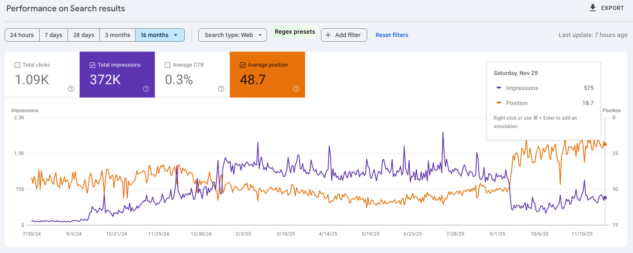The width and height of the screenshot is (633, 253).
Task: Enable the Total clicks checkbox
Action: click(17, 65)
